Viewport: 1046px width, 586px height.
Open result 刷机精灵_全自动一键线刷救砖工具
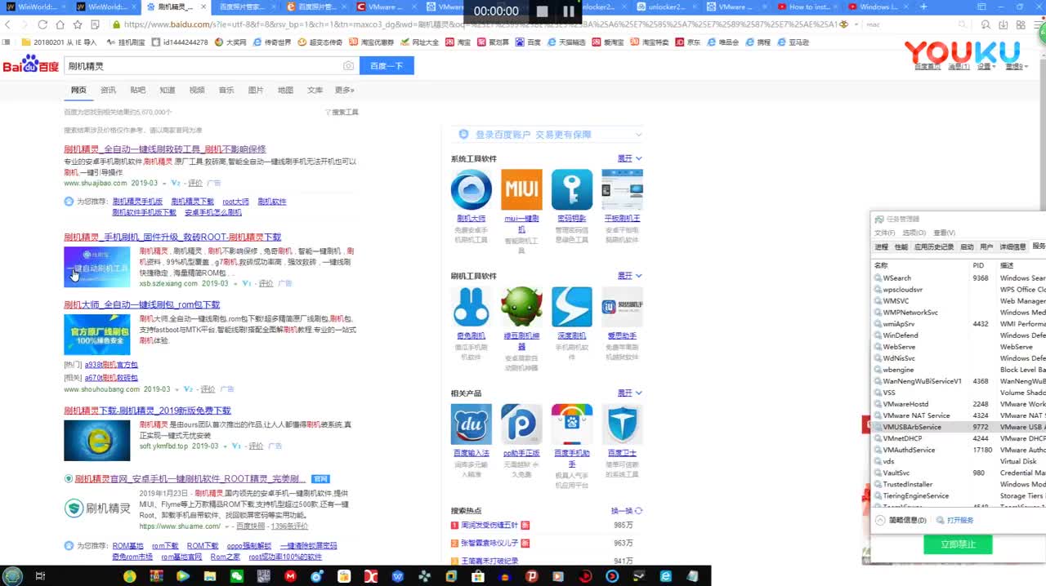pos(164,149)
